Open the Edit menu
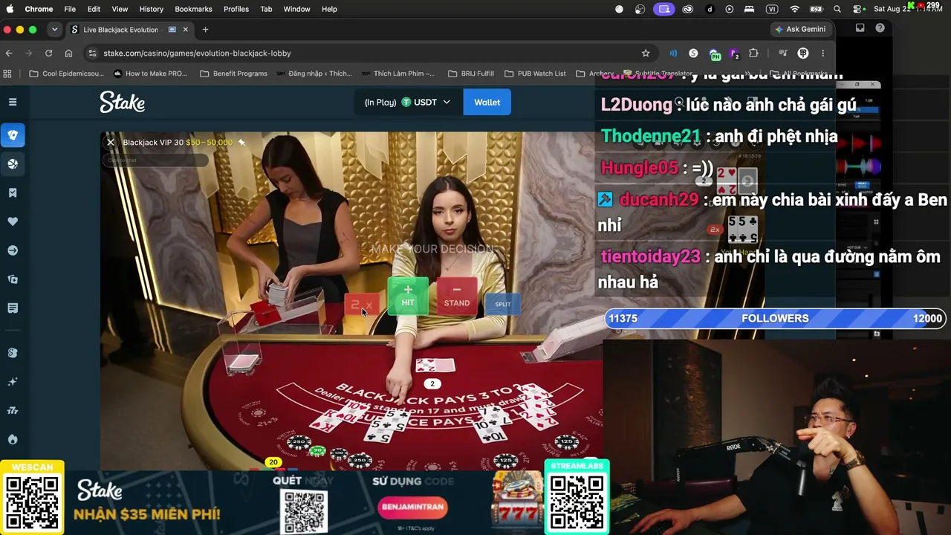 pos(94,9)
